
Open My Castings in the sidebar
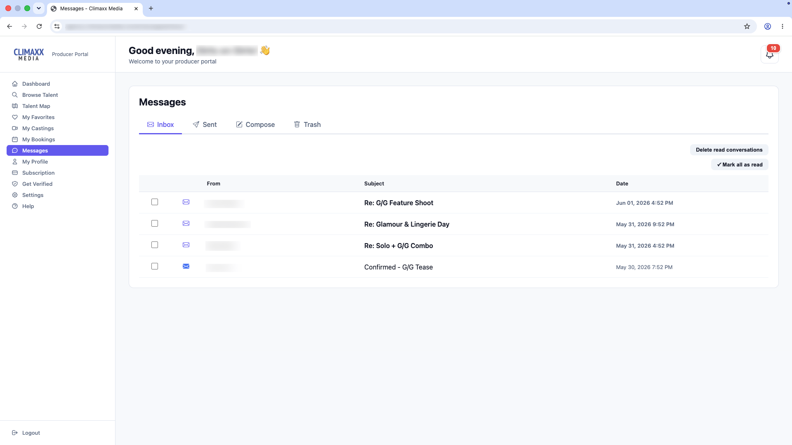pyautogui.click(x=57, y=128)
